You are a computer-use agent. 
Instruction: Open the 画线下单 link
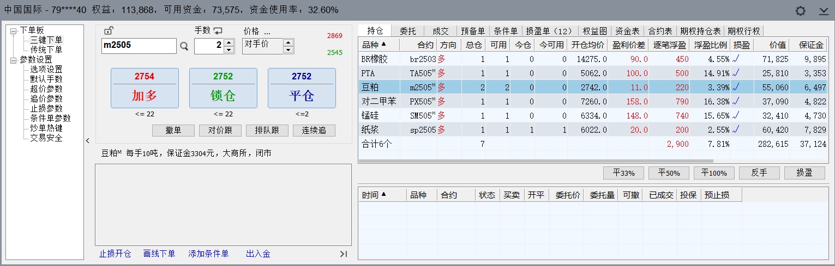pyautogui.click(x=159, y=254)
